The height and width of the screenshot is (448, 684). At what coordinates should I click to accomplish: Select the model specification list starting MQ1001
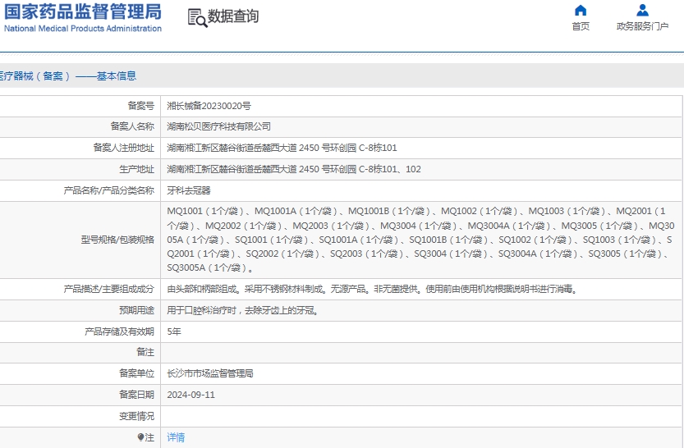coord(420,240)
